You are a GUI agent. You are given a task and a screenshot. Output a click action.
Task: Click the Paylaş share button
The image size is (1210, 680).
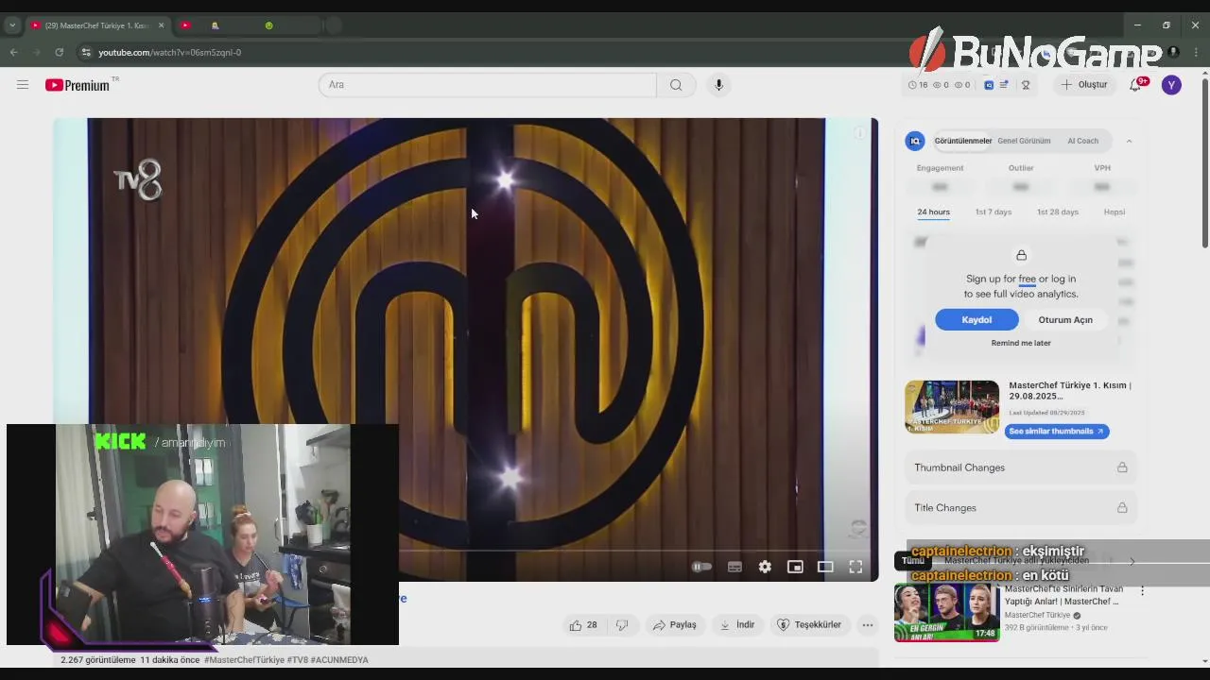[x=674, y=625]
